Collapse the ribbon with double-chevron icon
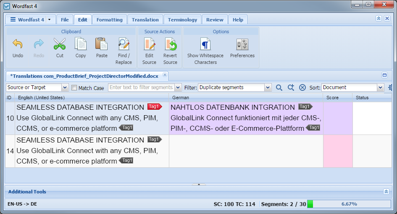397x214 pixels. click(x=379, y=18)
